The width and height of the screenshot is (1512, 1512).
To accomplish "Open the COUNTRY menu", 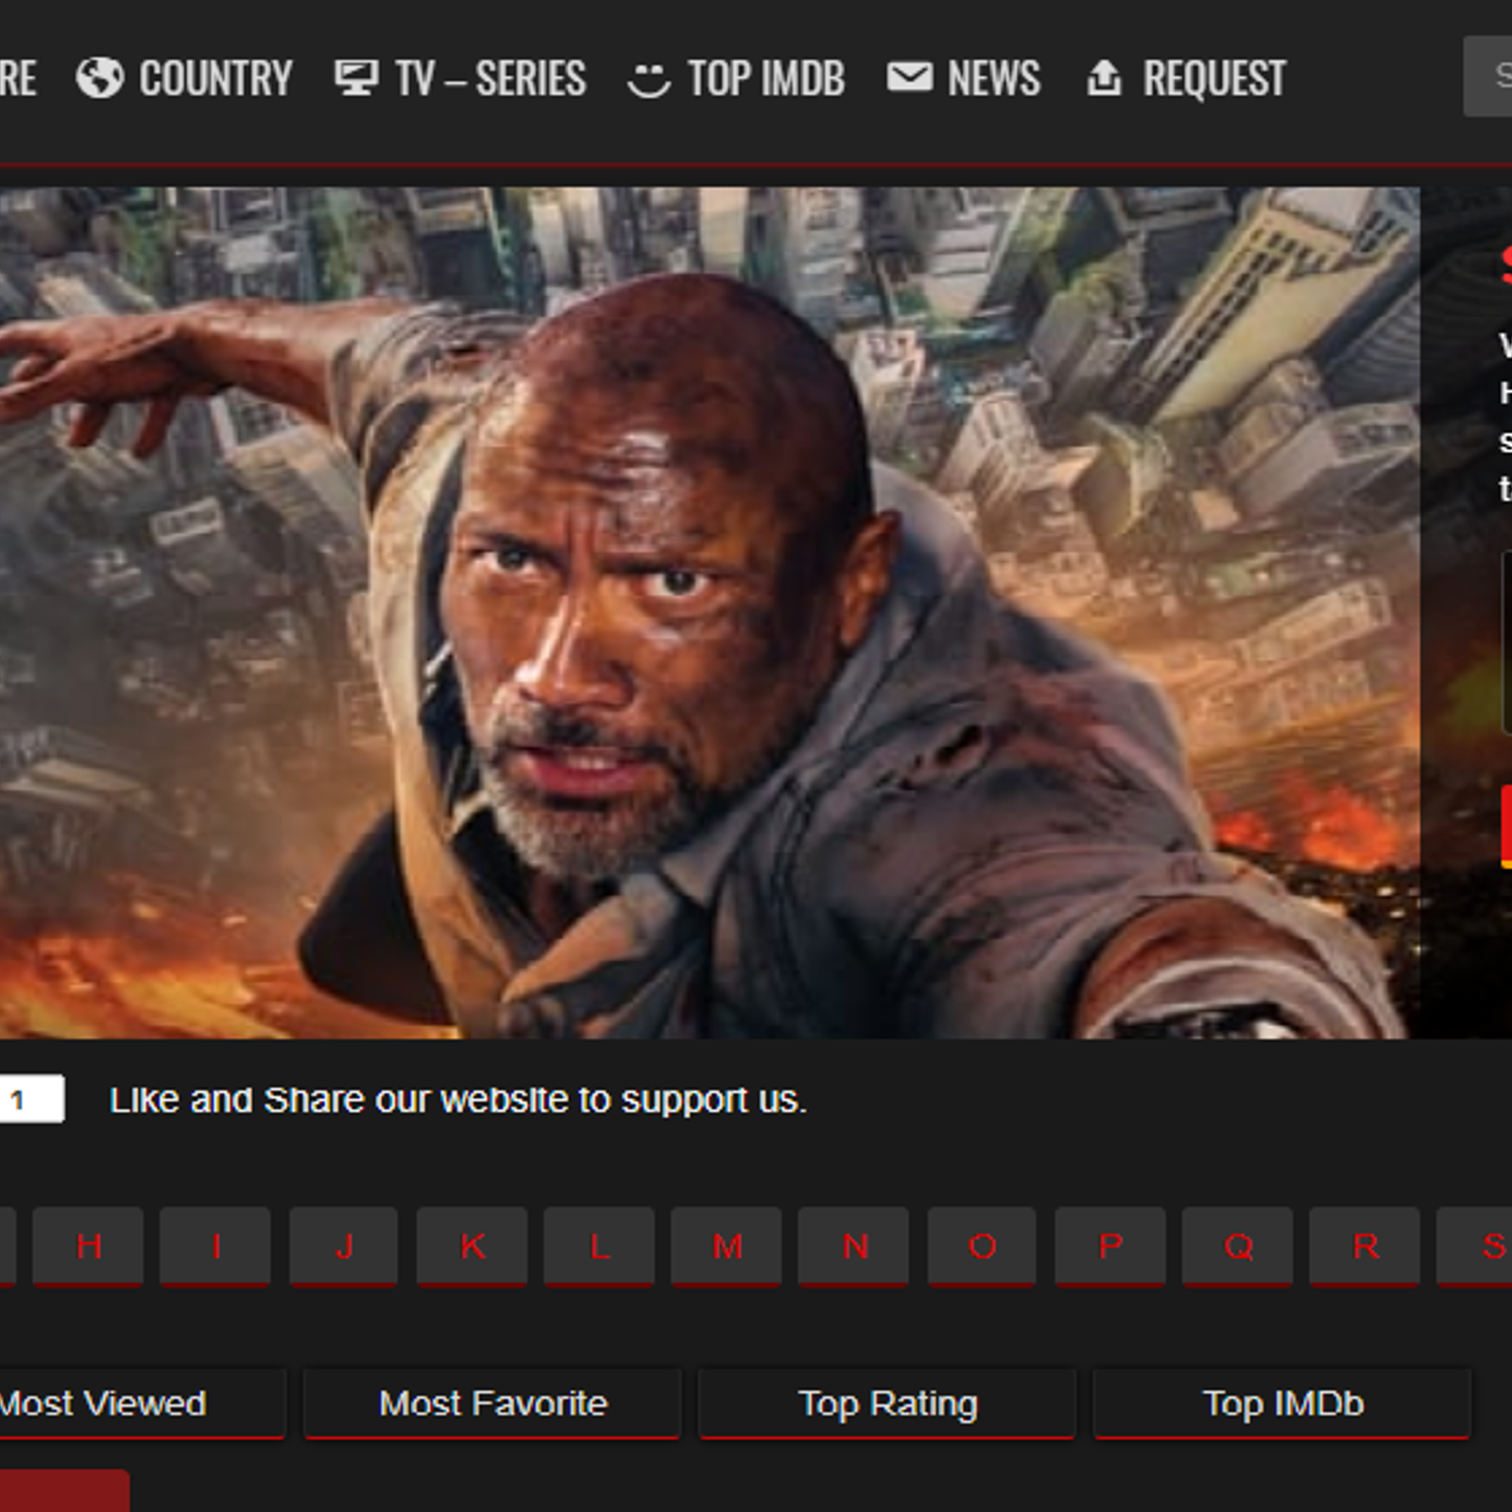I will pos(215,78).
